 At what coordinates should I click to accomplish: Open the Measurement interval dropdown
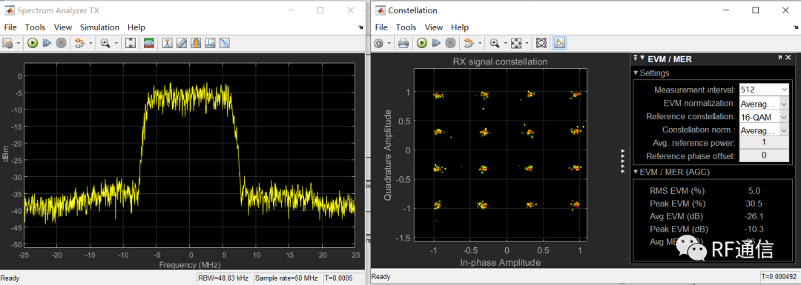[x=764, y=90]
